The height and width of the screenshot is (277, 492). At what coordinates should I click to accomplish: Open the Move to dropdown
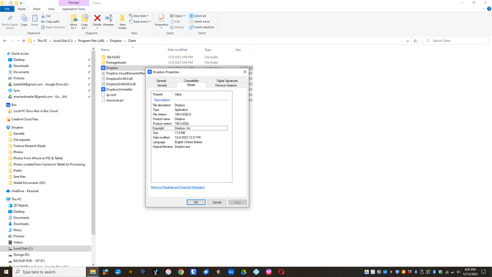coord(74,22)
